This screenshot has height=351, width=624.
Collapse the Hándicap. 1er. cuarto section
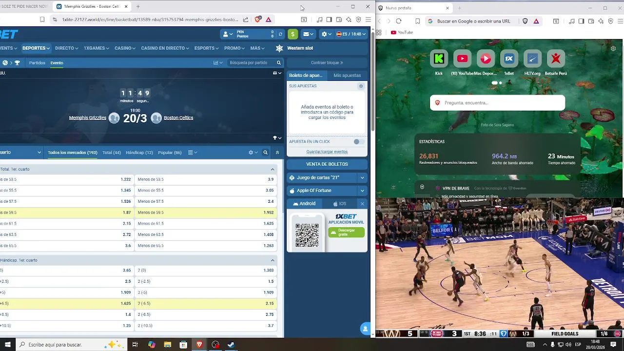(273, 260)
